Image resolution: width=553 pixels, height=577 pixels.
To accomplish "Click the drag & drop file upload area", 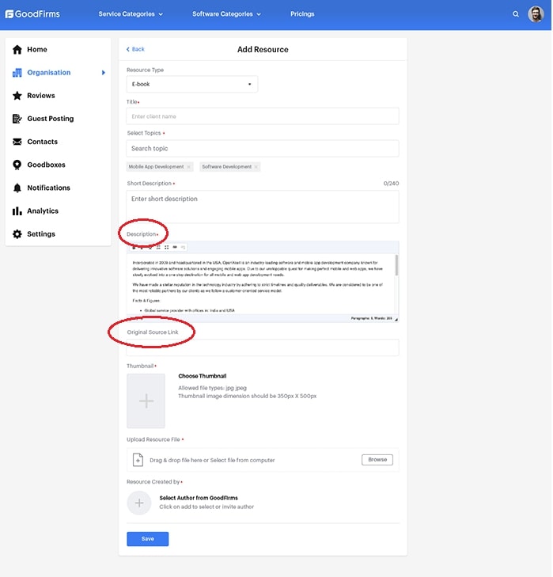I will [263, 460].
